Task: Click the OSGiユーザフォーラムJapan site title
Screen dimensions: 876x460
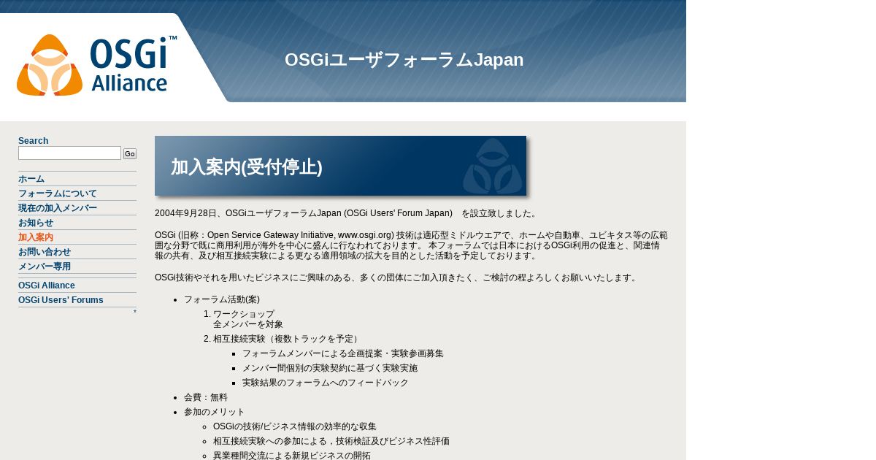Action: point(404,60)
